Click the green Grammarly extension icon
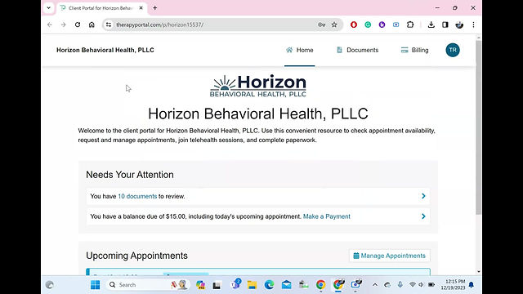This screenshot has height=294, width=523. (x=368, y=24)
